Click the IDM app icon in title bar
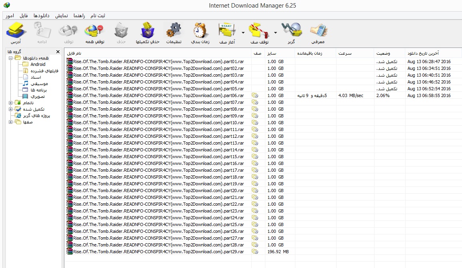462x268 pixels. click(6, 5)
